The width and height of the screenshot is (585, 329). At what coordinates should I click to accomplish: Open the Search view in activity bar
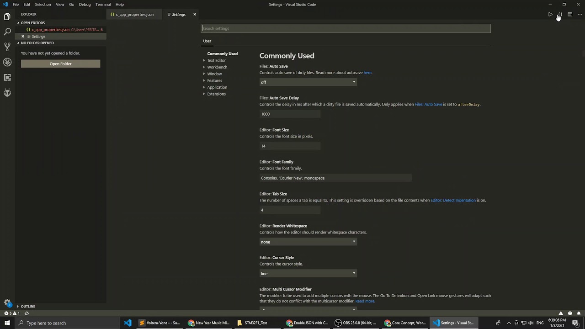tap(7, 32)
